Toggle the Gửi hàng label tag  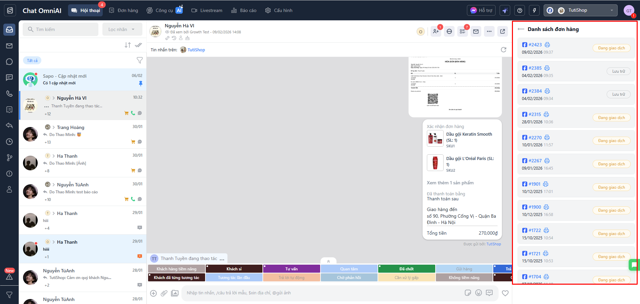(x=464, y=269)
